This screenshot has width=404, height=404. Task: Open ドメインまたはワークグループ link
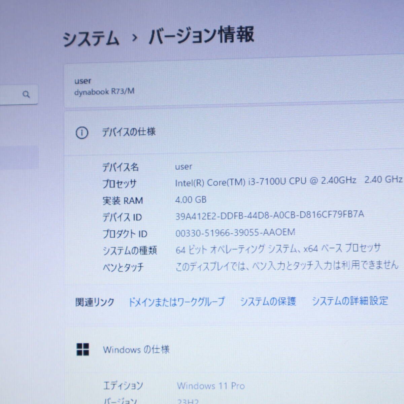tap(177, 301)
